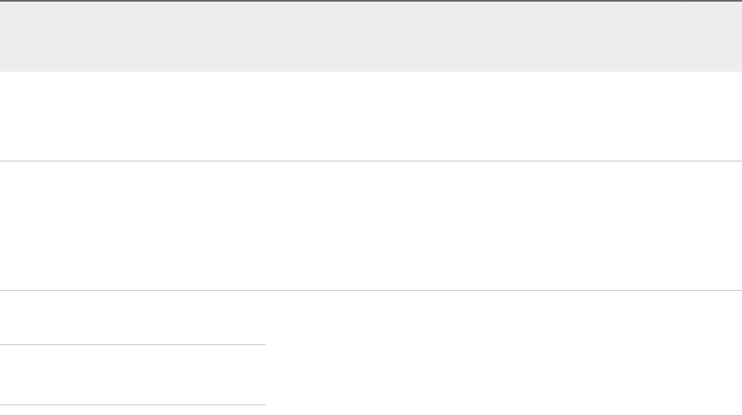This screenshot has width=742, height=416.
Task: Click the short divider under the bottom-left cell
Action: point(132,404)
